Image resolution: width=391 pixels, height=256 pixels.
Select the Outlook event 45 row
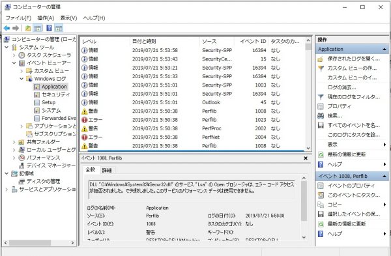(x=192, y=102)
